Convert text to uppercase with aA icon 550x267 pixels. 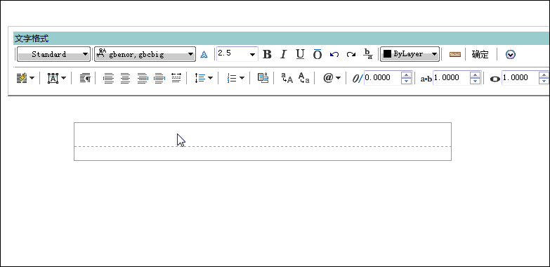287,78
